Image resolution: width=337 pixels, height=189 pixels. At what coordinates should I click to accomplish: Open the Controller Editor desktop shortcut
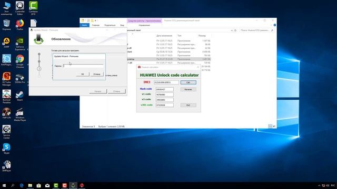[20, 8]
